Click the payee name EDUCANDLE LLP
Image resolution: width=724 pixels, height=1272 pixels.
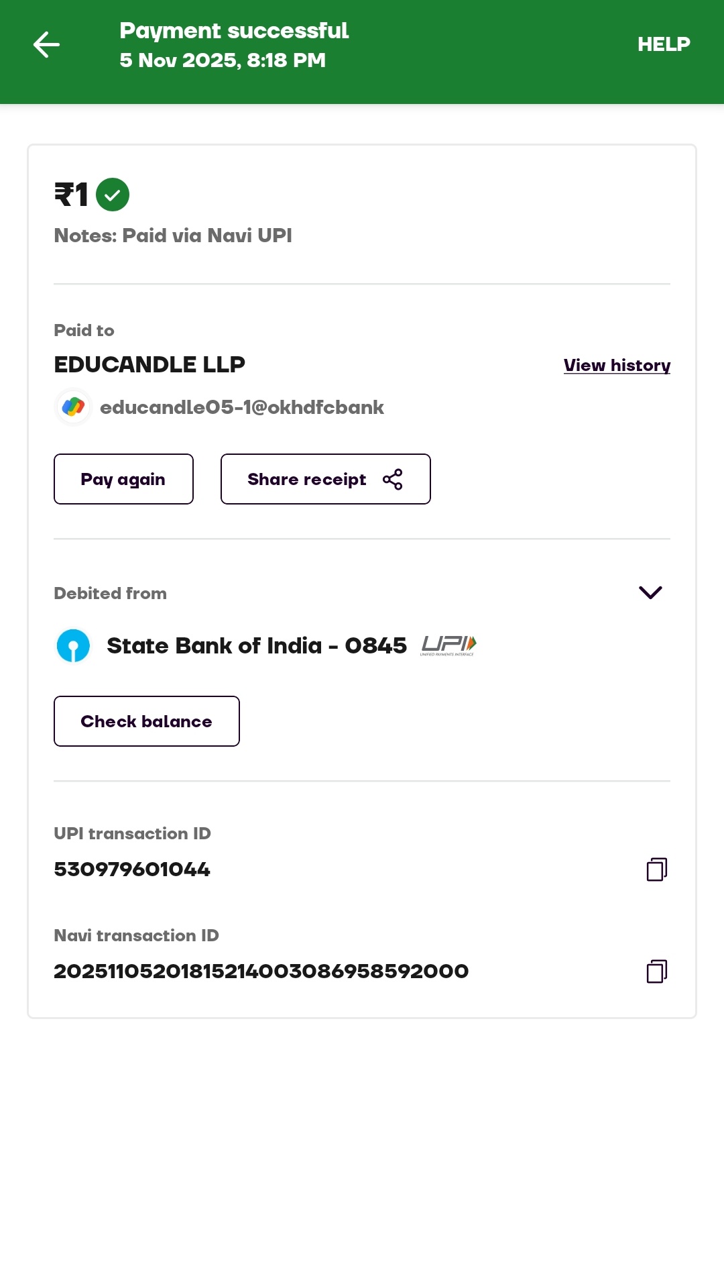[x=149, y=365]
